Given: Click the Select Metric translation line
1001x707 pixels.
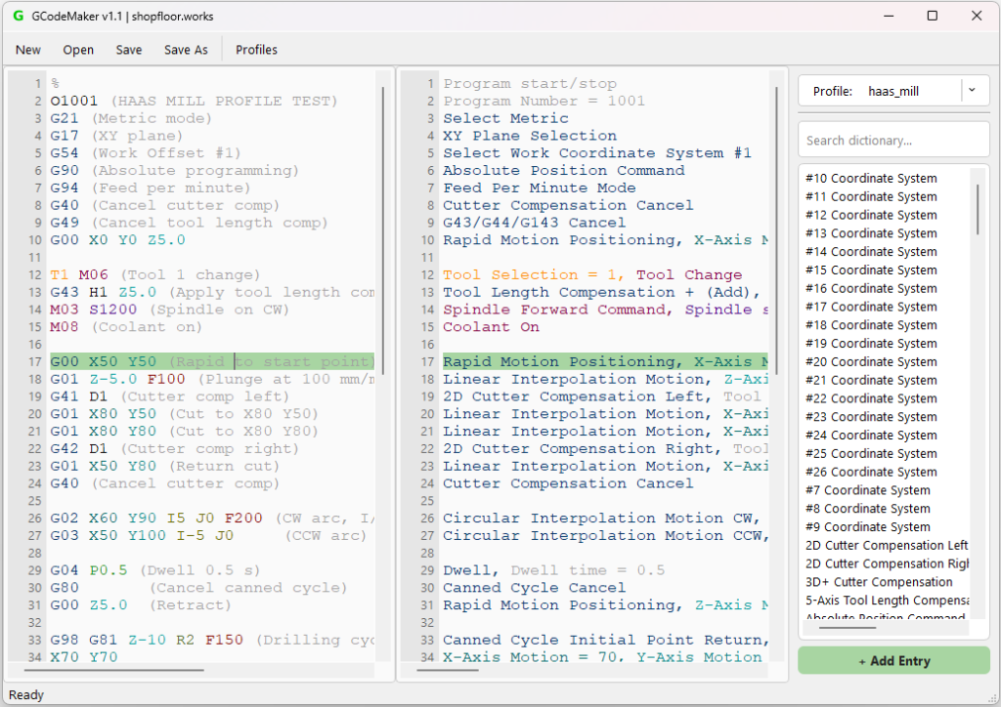Looking at the screenshot, I should point(505,118).
